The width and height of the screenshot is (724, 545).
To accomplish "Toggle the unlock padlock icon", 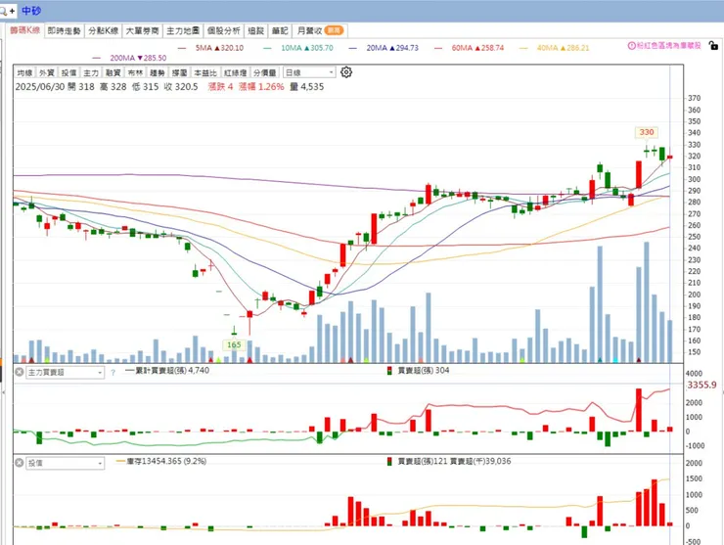I will coord(713,45).
